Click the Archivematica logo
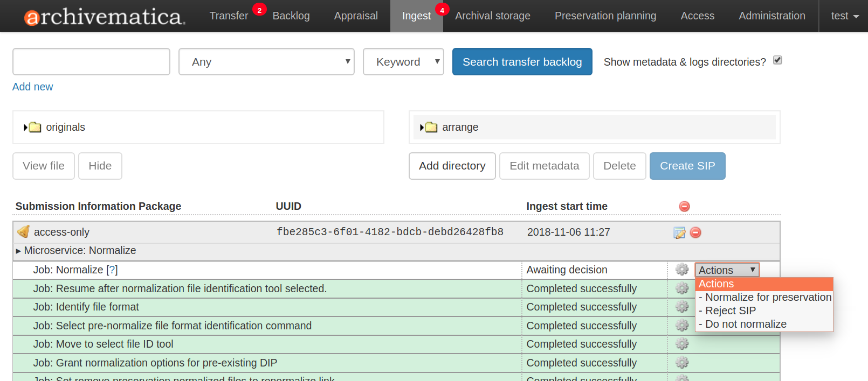The width and height of the screenshot is (868, 381). (x=105, y=16)
